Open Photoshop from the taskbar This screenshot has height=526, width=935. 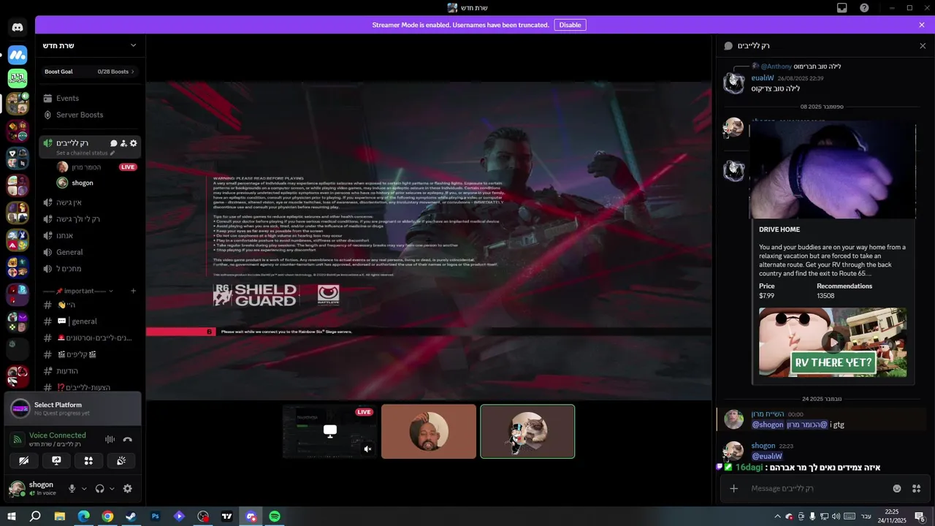coord(156,517)
